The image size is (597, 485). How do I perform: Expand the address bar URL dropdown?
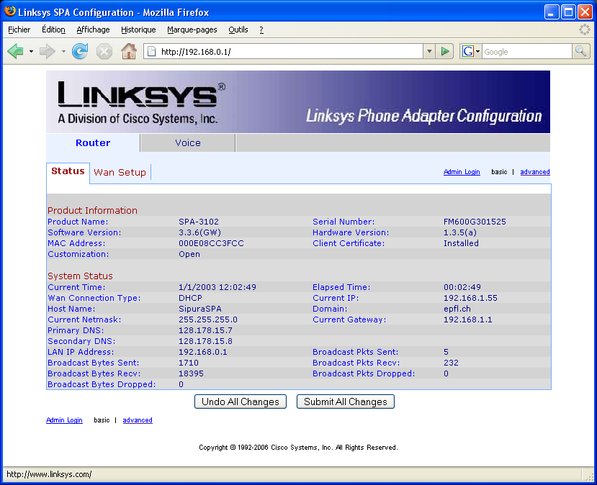coord(429,51)
